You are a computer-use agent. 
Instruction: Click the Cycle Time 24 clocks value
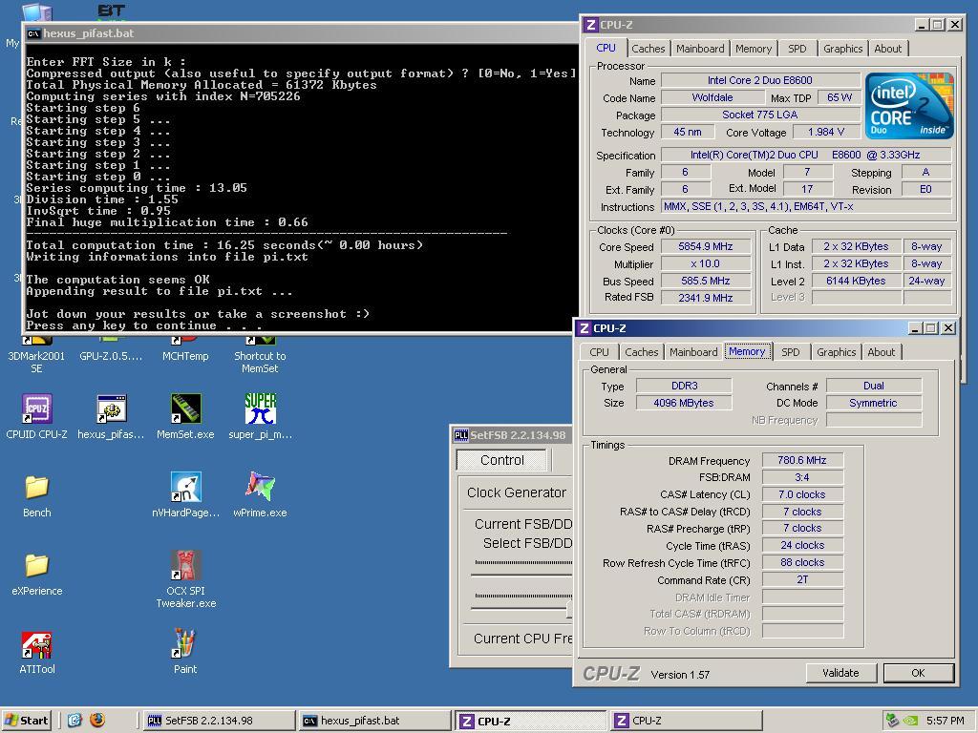coord(802,545)
